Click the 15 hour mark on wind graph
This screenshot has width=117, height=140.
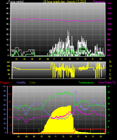[70, 59]
